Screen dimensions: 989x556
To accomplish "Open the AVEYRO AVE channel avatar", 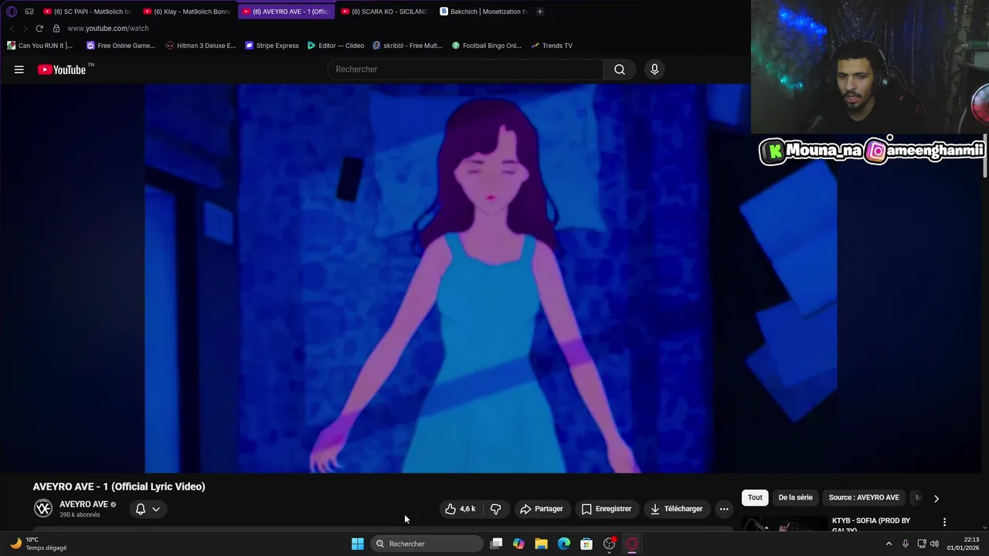I will (43, 508).
